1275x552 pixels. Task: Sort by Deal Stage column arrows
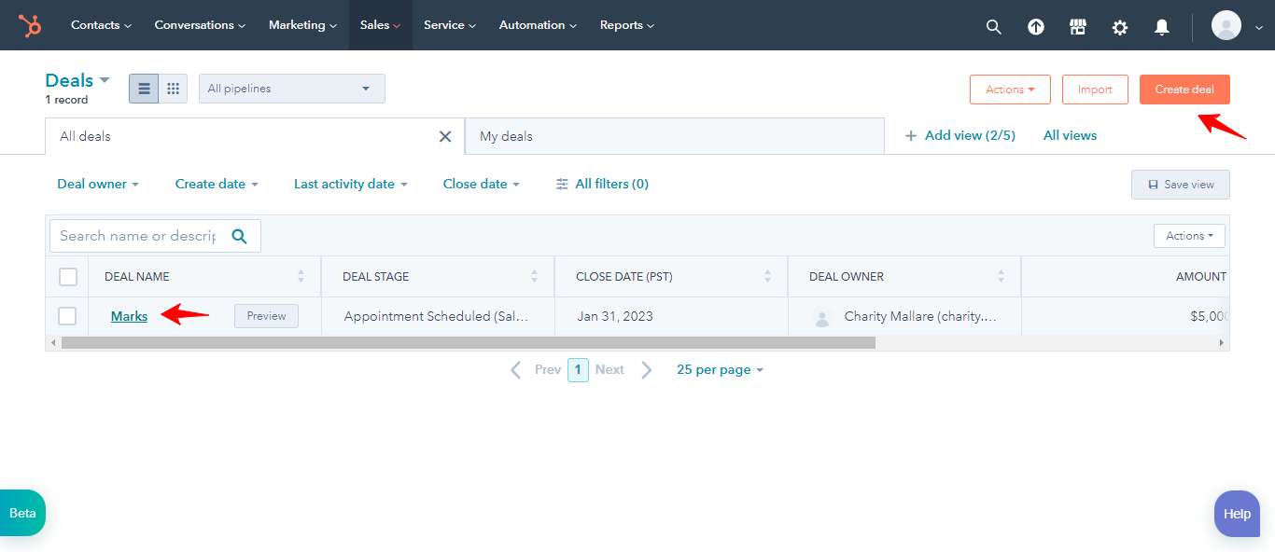[534, 276]
